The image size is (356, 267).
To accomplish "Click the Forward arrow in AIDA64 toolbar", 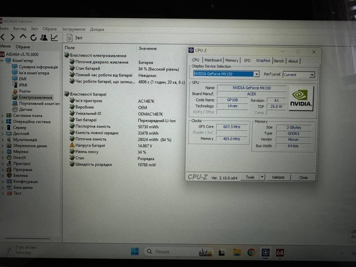I will [x=12, y=37].
